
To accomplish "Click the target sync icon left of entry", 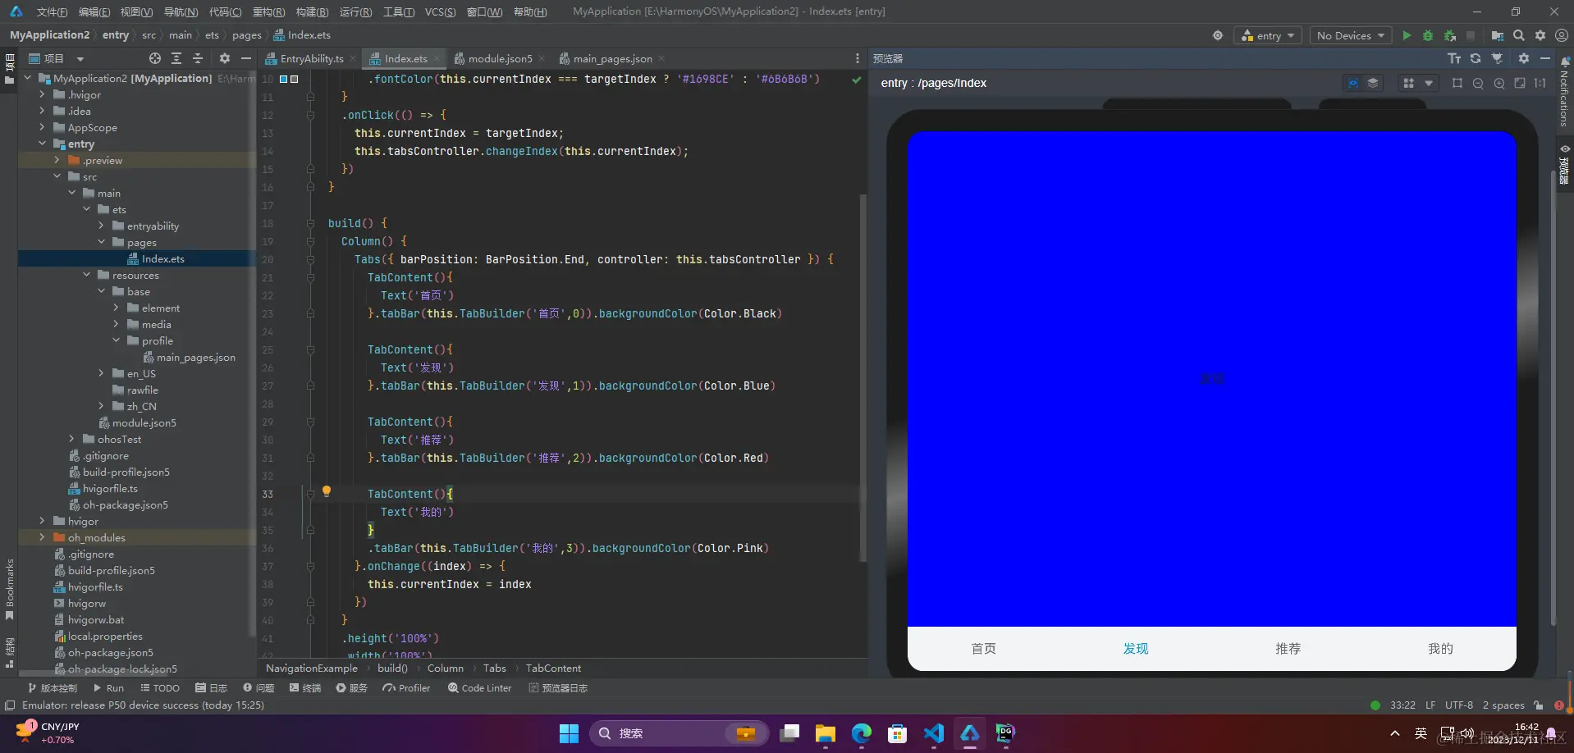I will click(1218, 35).
